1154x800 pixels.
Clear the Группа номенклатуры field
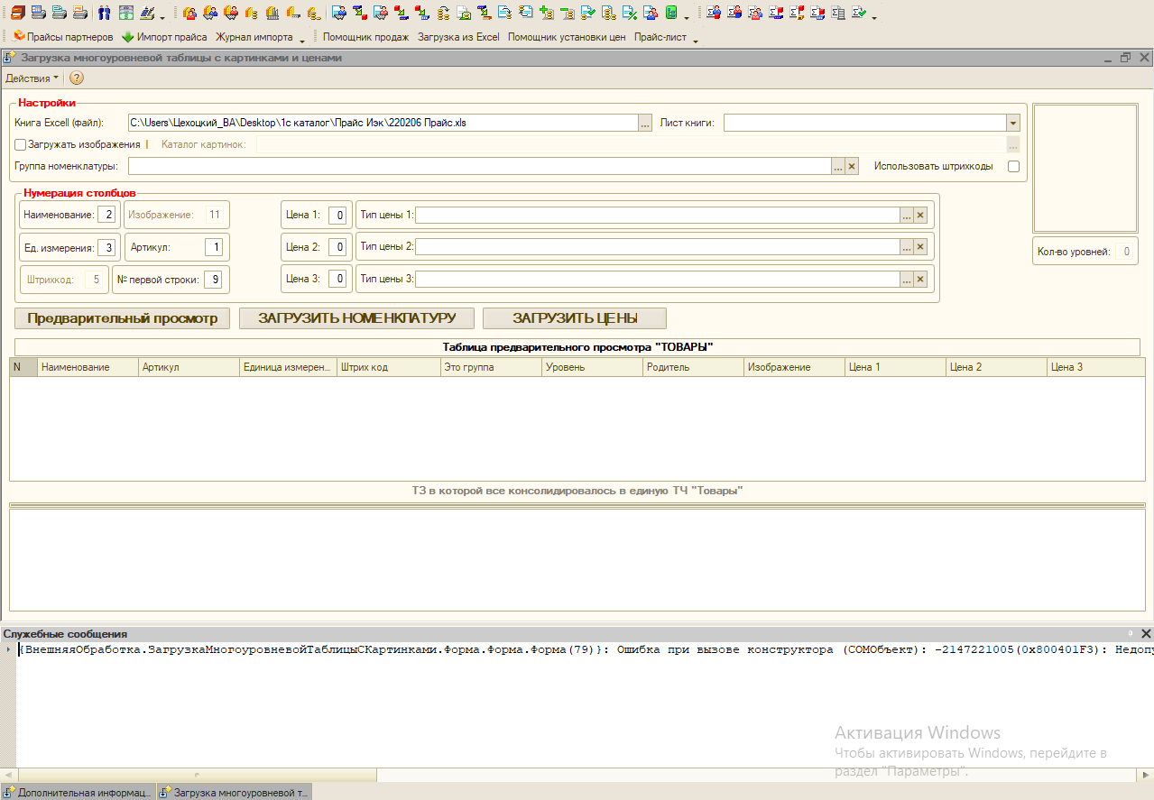(x=852, y=166)
